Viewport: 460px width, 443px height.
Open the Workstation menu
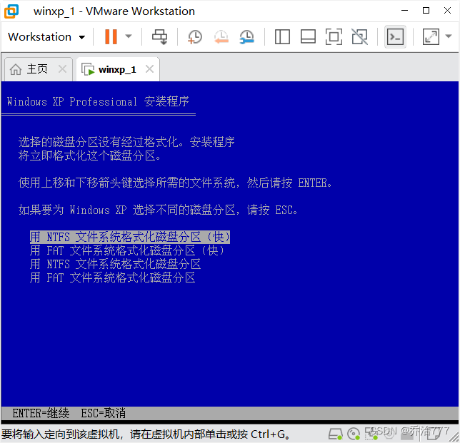point(39,37)
